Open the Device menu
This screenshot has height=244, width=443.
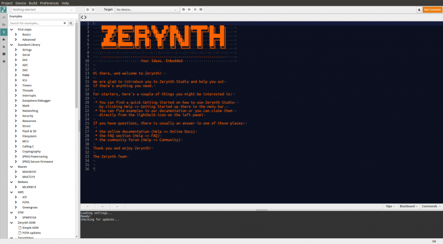pyautogui.click(x=21, y=3)
